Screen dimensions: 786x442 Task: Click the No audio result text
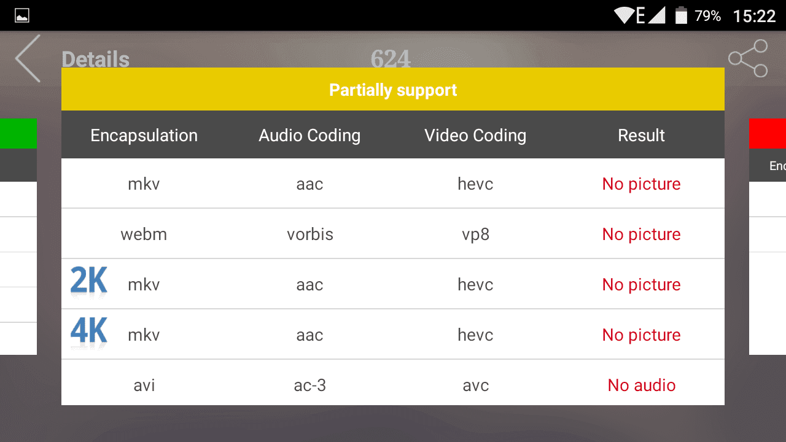(x=642, y=385)
